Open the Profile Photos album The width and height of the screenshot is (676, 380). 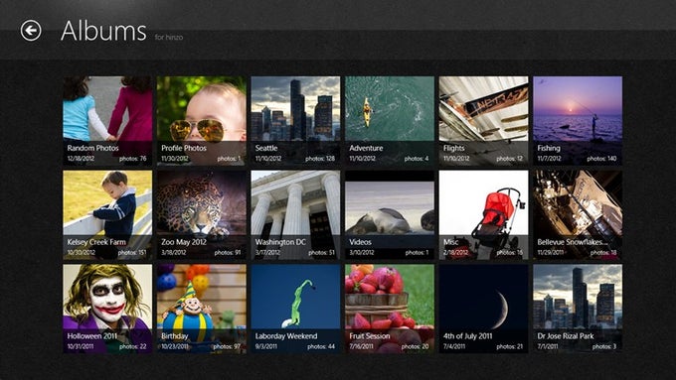point(202,121)
